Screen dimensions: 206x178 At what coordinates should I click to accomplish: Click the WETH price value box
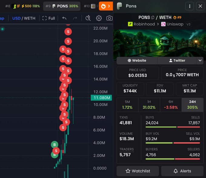click(182, 73)
